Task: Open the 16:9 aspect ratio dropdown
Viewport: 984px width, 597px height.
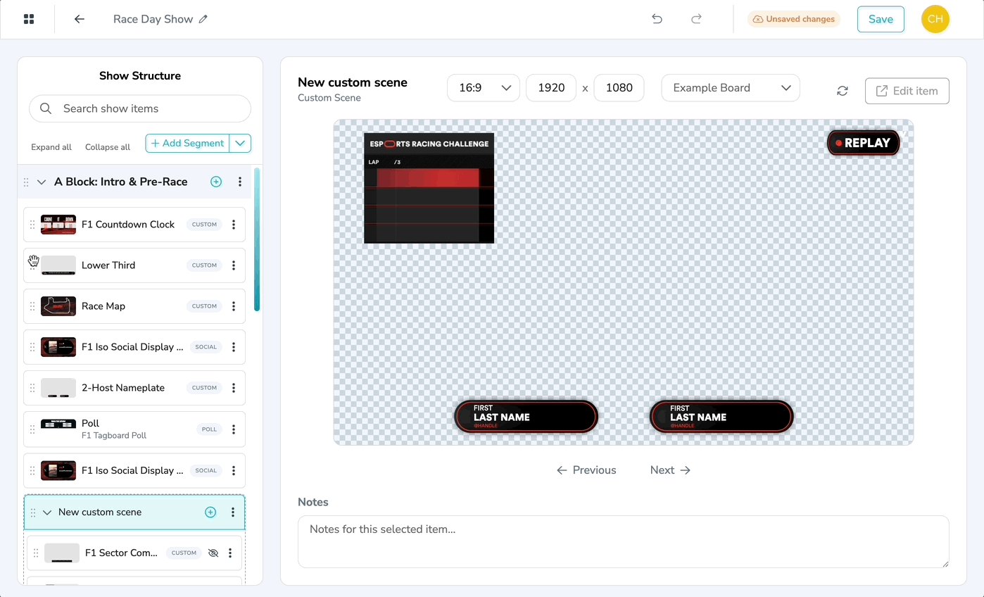Action: tap(484, 88)
